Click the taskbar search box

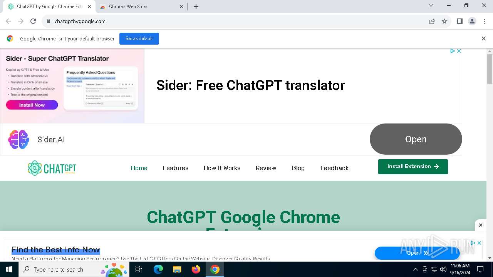74,269
